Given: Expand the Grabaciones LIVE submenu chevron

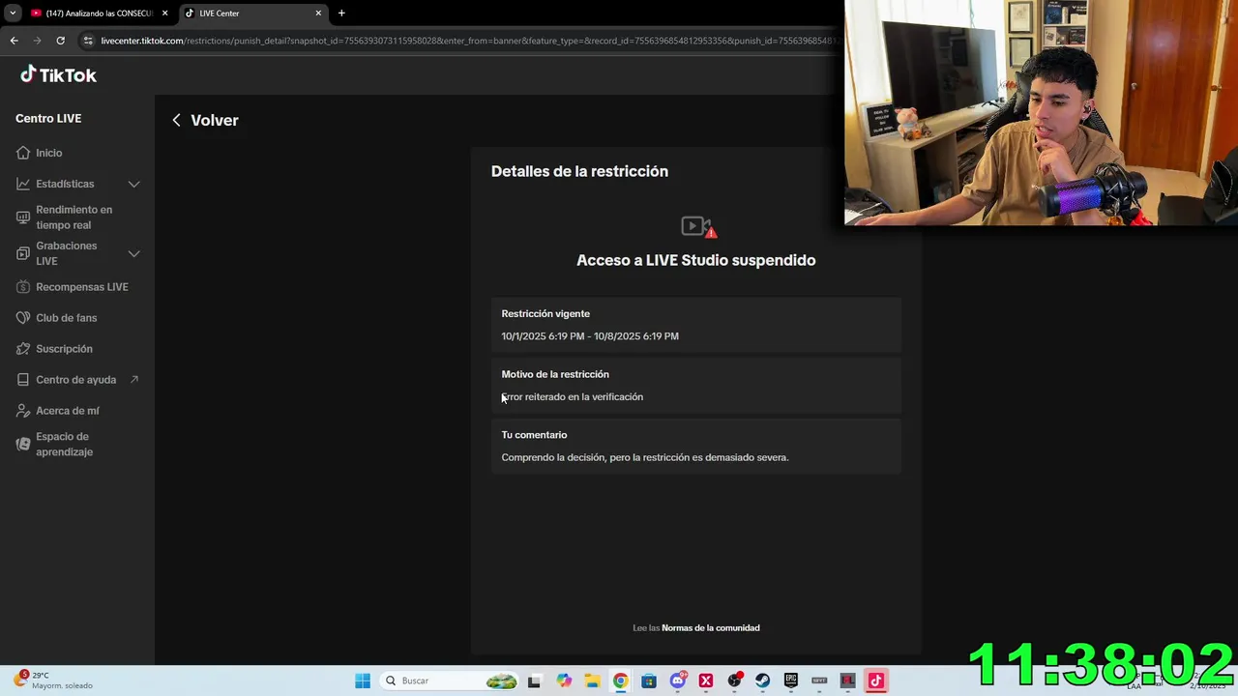Looking at the screenshot, I should coord(134,253).
